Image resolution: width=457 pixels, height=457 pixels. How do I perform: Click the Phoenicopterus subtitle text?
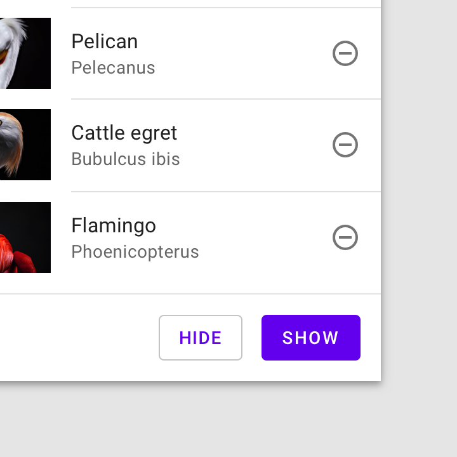pos(135,252)
